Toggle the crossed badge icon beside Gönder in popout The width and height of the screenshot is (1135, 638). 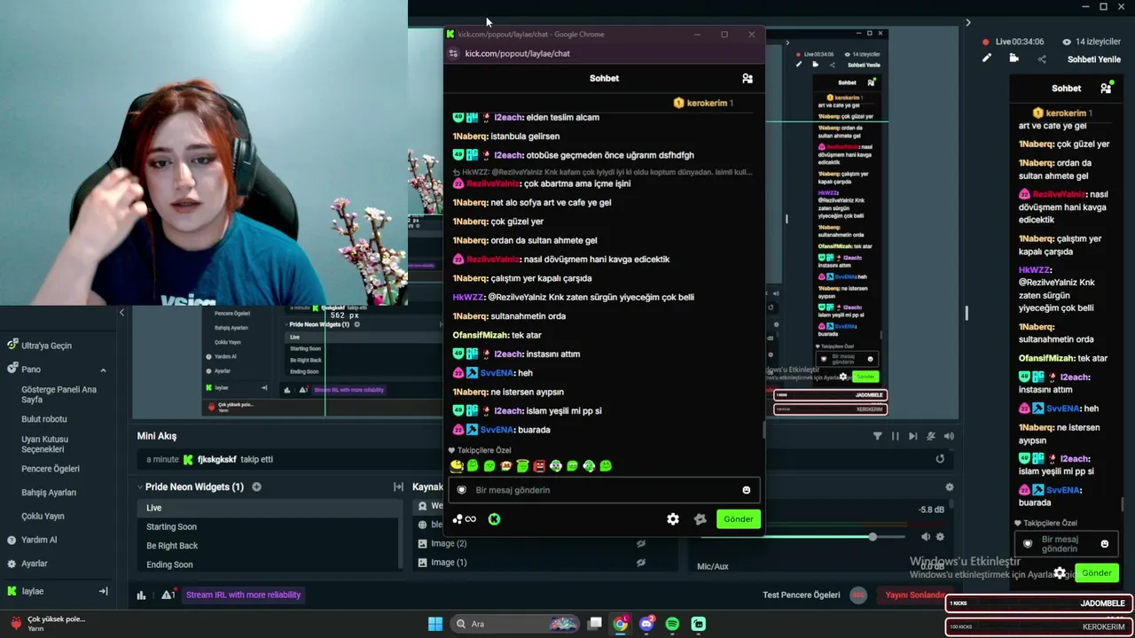[x=700, y=519]
